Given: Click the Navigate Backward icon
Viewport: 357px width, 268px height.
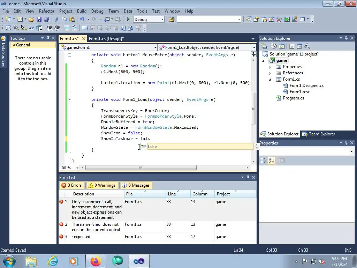Looking at the screenshot, I should point(107,20).
